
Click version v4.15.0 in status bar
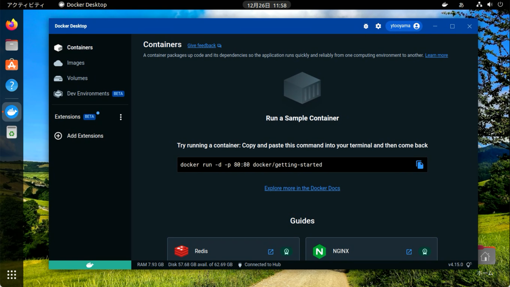coord(456,264)
